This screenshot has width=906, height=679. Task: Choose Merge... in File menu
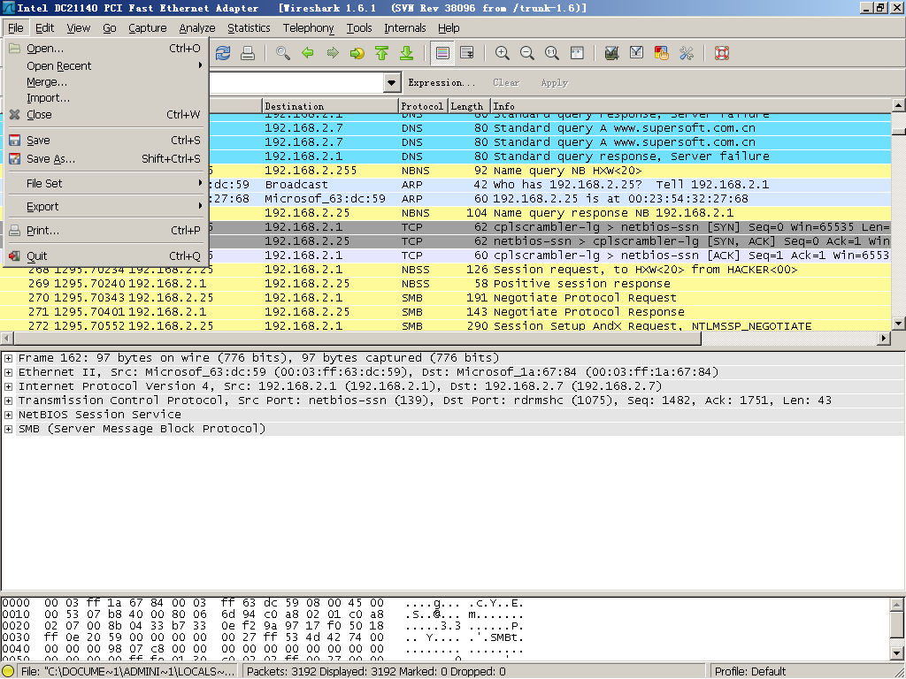[106, 82]
